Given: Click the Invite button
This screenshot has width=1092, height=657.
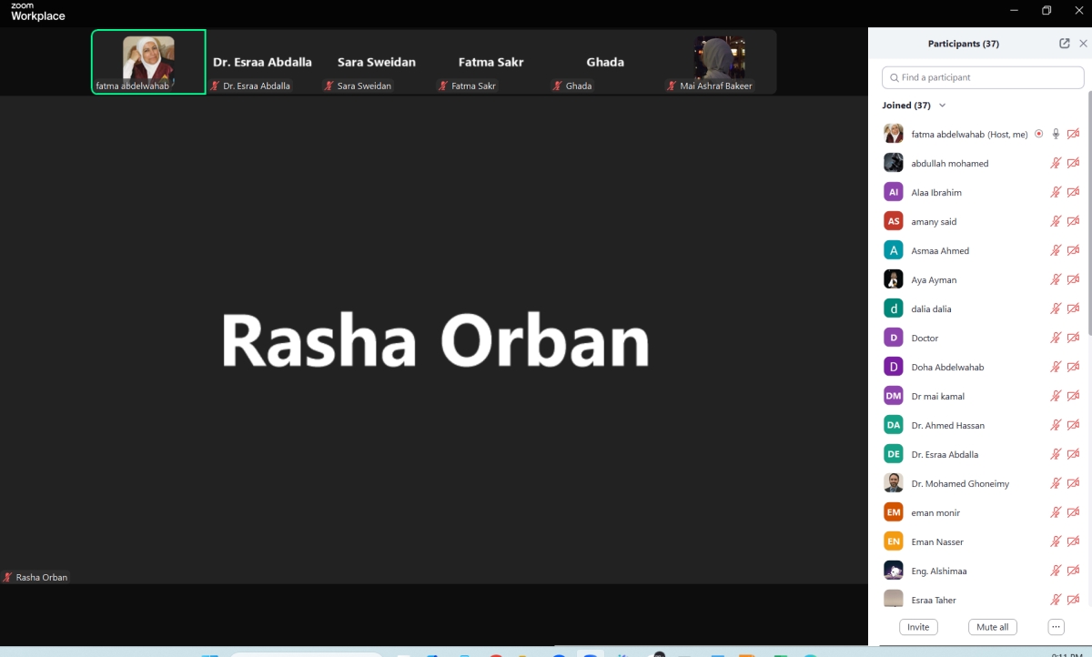Looking at the screenshot, I should tap(918, 627).
